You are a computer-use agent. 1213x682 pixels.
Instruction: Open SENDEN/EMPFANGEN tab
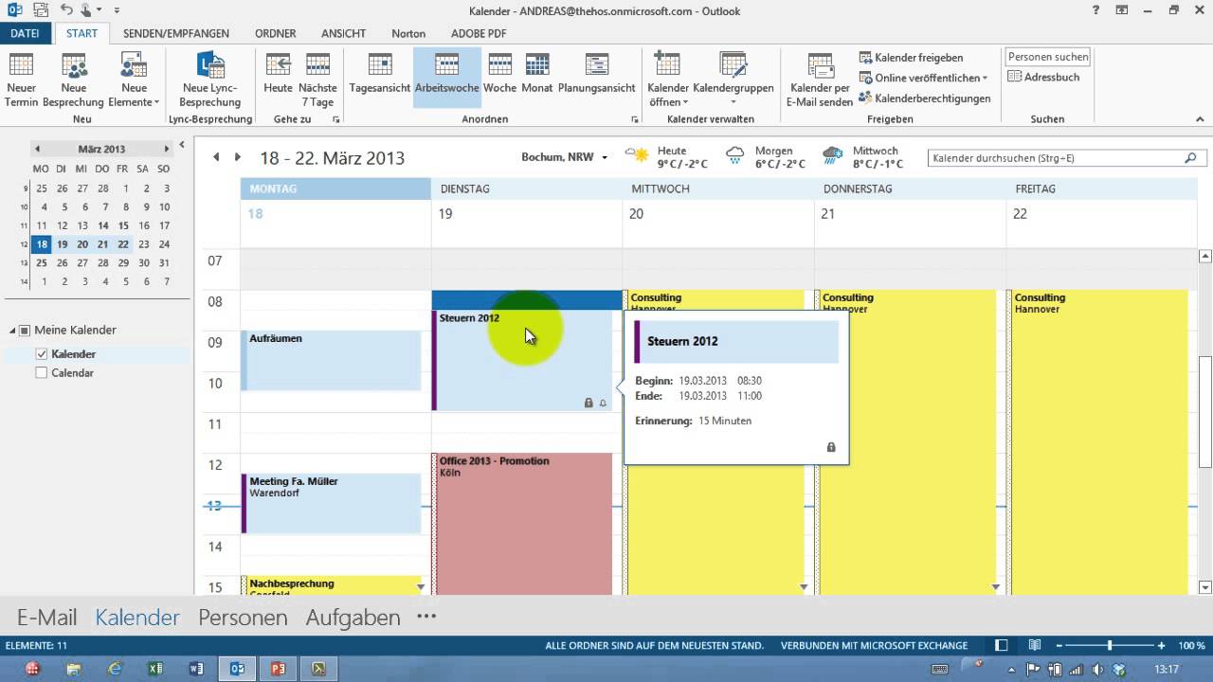(176, 33)
